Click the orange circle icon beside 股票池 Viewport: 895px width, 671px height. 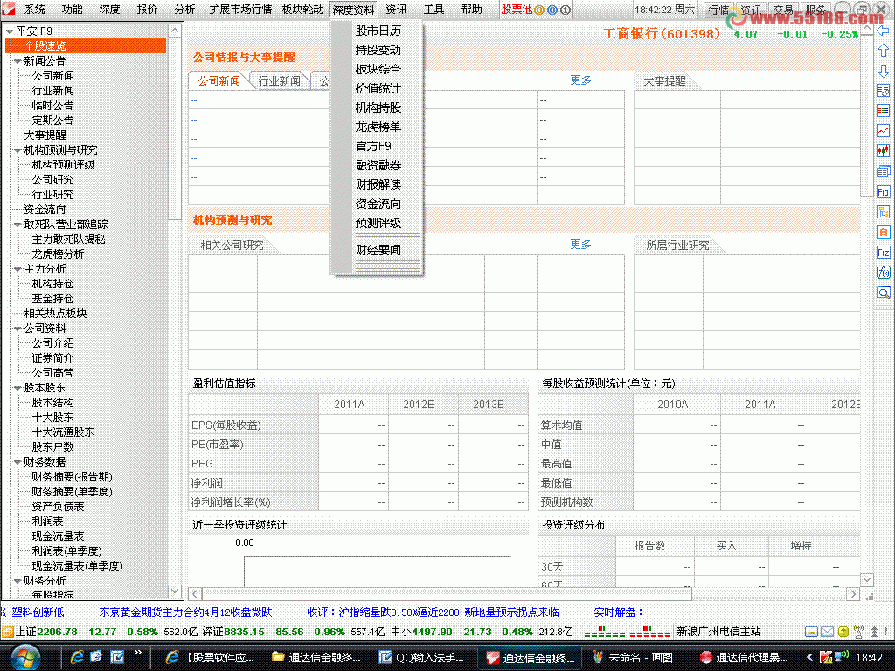538,10
